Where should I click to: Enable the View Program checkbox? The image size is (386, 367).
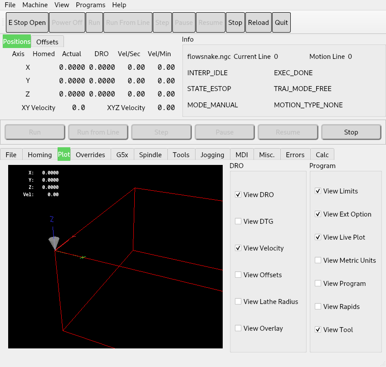(x=318, y=283)
